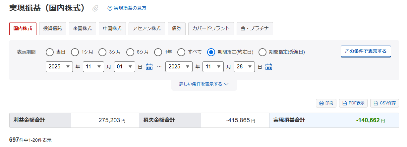Image resolution: width=407 pixels, height=147 pixels.
Task: Click the PDF表示 button
Action: click(354, 103)
